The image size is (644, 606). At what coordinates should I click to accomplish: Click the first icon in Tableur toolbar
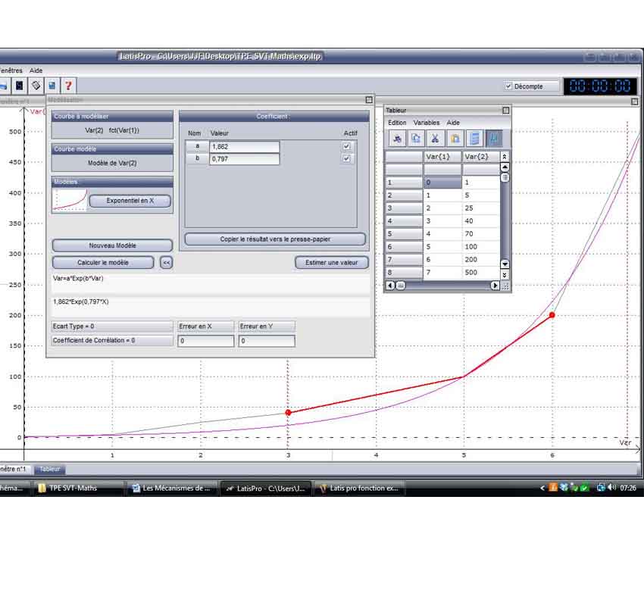click(396, 138)
